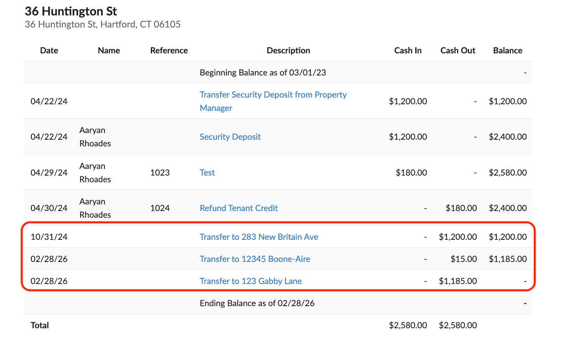This screenshot has height=337, width=564.
Task: Click the 36 Huntington St heading
Action: tap(71, 11)
